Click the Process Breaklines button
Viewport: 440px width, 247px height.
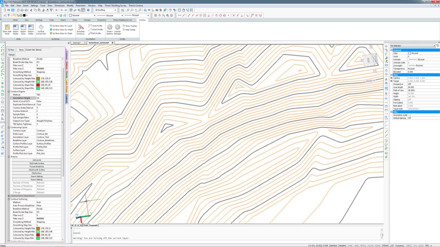pyautogui.click(x=37, y=166)
